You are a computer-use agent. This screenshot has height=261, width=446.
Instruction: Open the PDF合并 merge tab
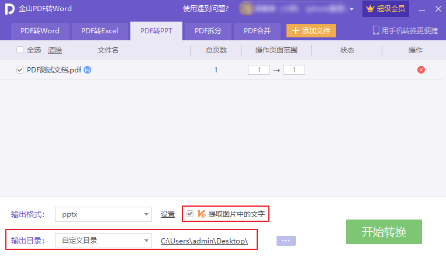pyautogui.click(x=257, y=31)
